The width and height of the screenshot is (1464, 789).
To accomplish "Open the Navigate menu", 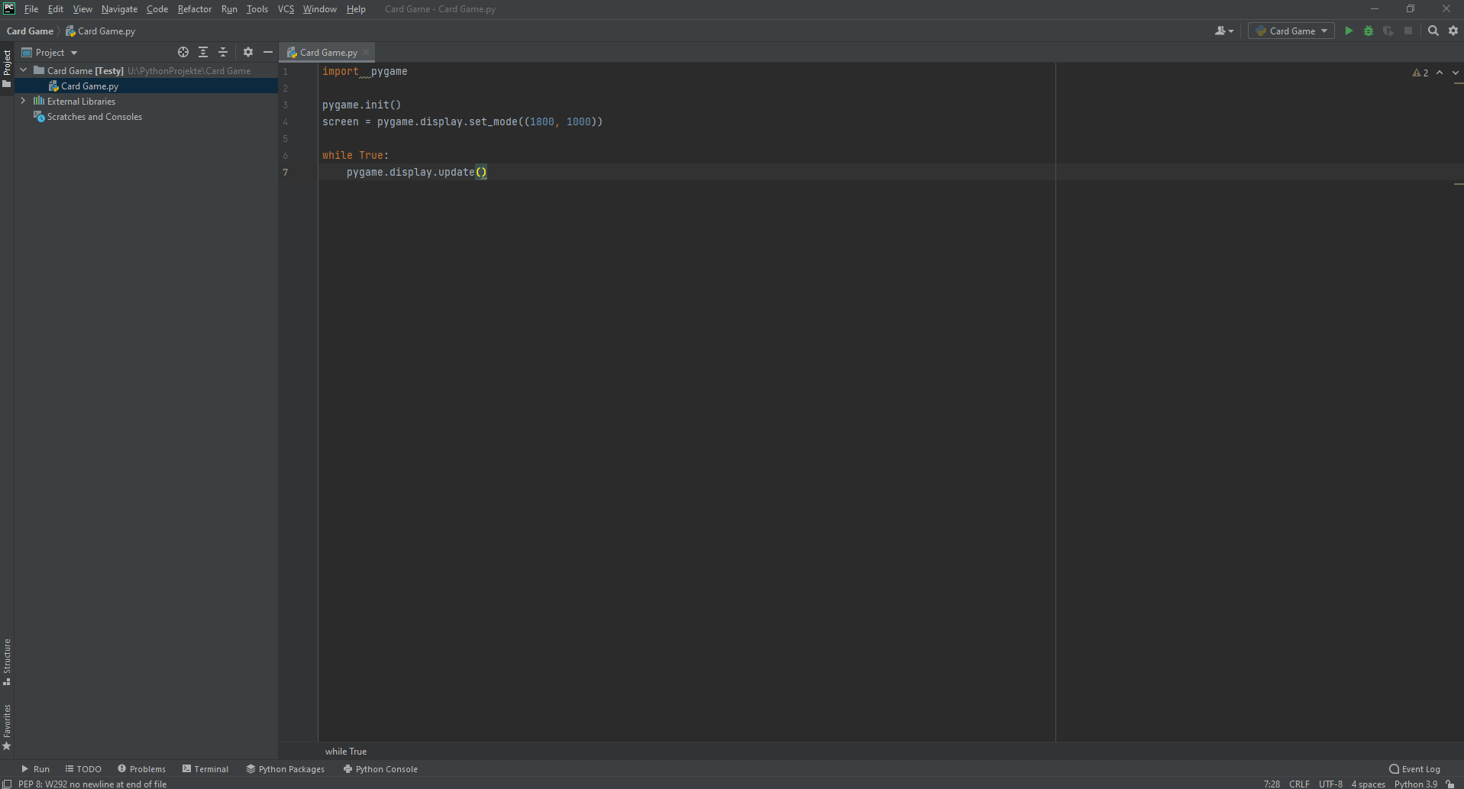I will point(119,9).
